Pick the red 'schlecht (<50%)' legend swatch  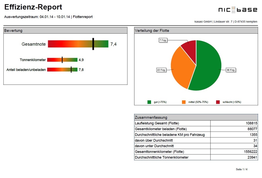tap(218, 102)
